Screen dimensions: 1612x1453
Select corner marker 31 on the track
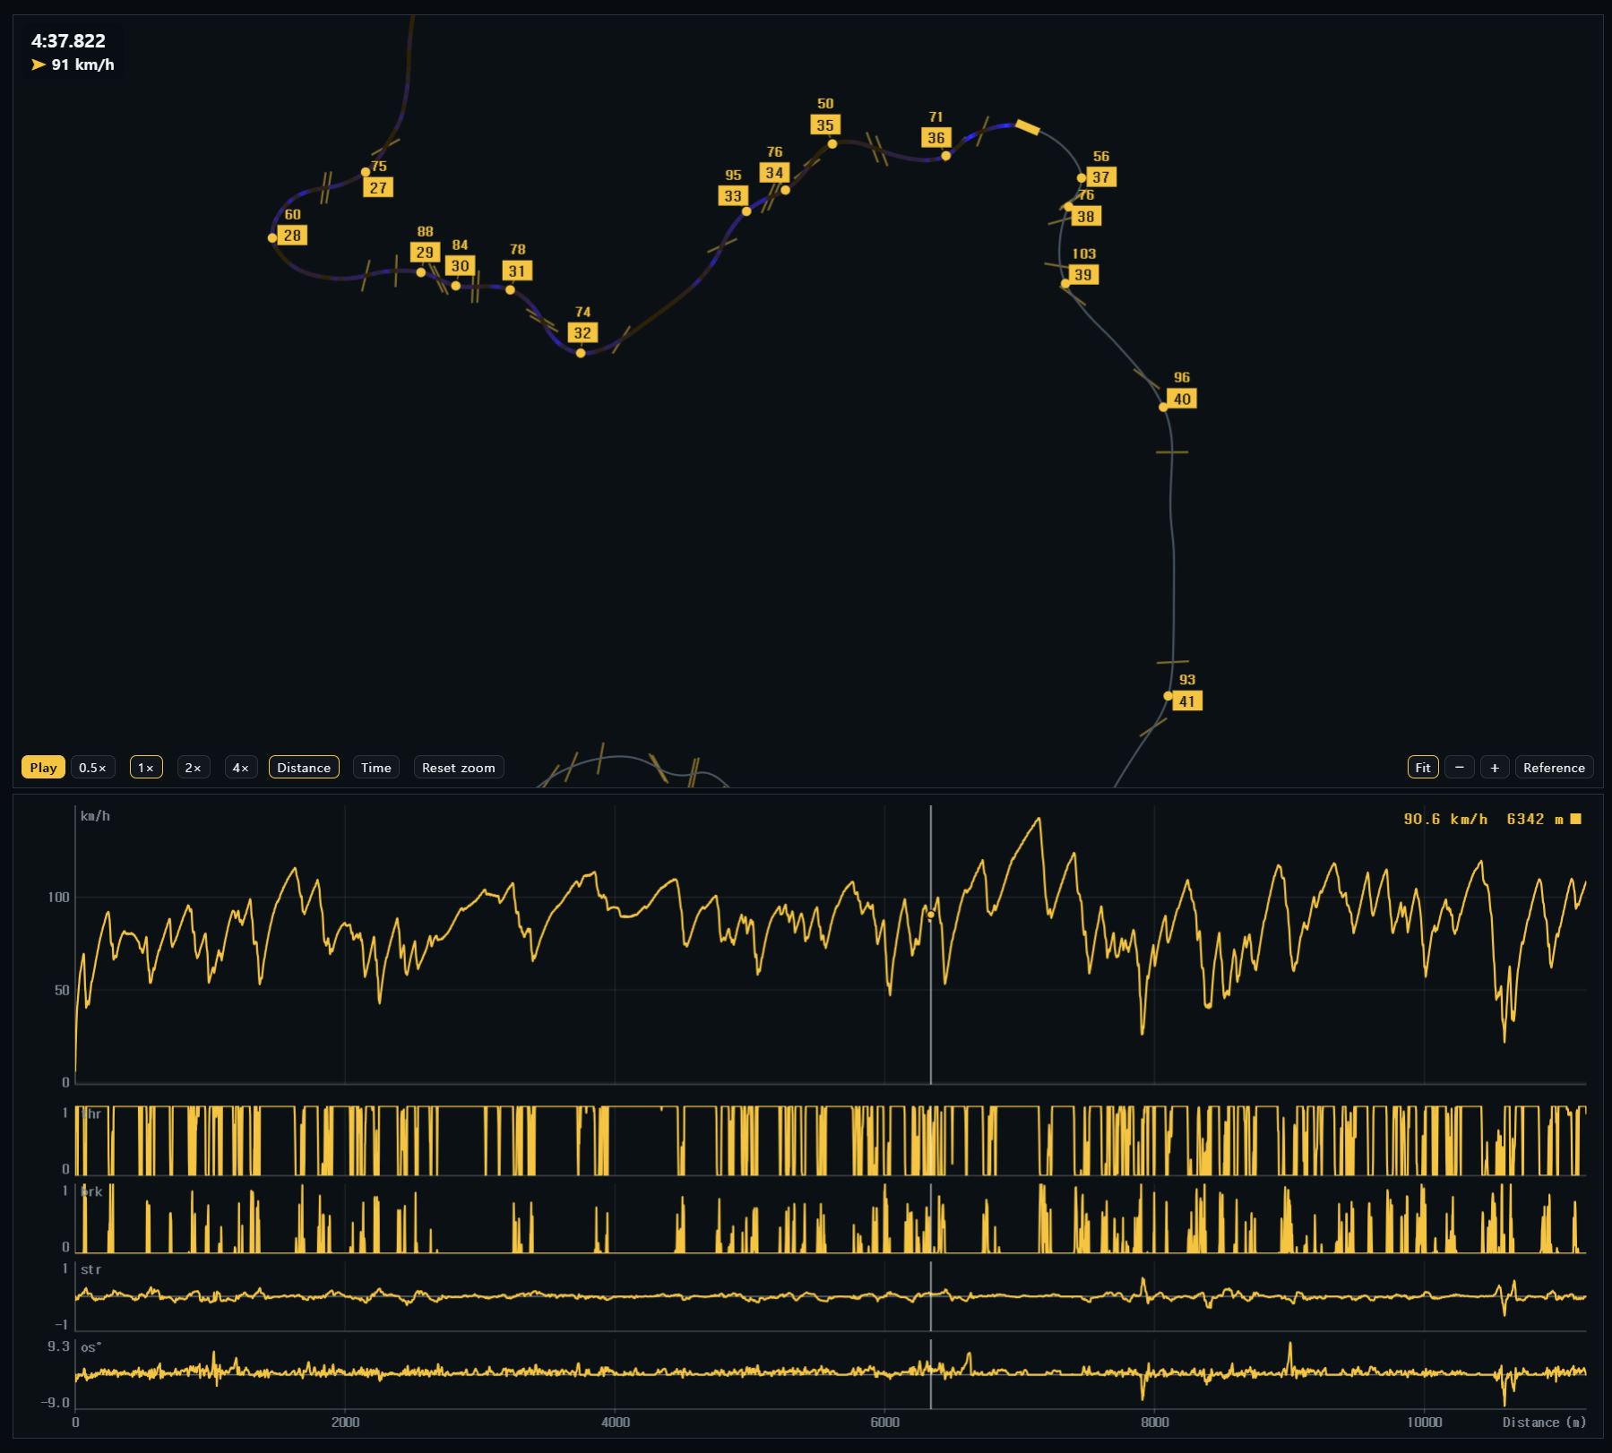click(x=517, y=271)
